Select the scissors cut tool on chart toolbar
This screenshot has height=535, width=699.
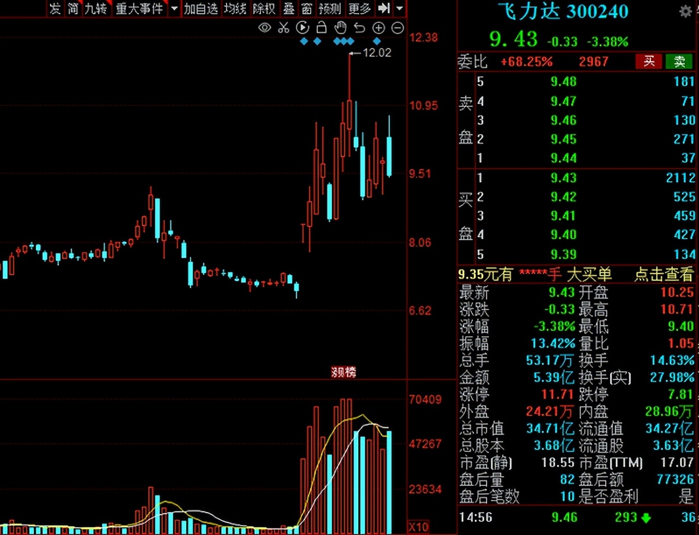[283, 28]
